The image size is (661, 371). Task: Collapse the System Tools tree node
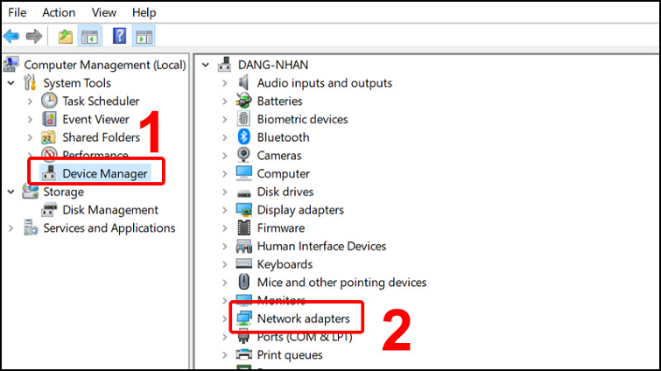click(11, 83)
